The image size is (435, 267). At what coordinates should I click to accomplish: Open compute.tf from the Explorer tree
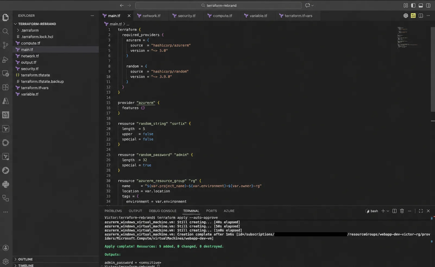56,43
